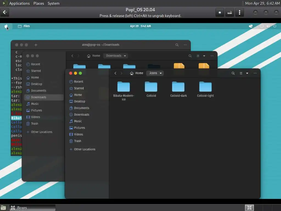Select Music in the front Files sidebar
281x211 pixels.
pos(87,121)
